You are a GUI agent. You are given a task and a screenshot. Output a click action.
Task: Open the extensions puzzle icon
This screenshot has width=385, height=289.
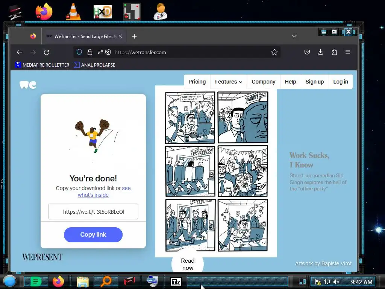[334, 52]
